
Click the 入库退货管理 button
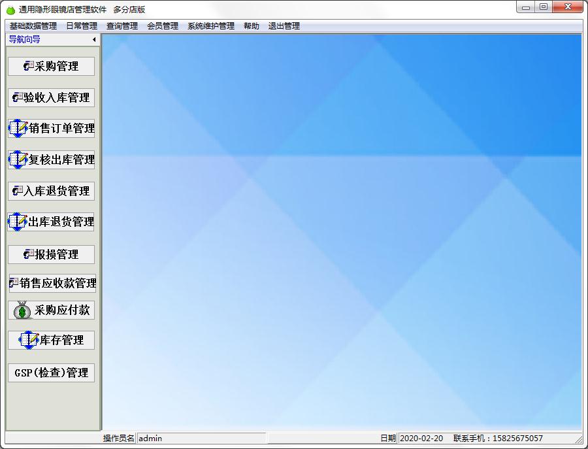[51, 191]
